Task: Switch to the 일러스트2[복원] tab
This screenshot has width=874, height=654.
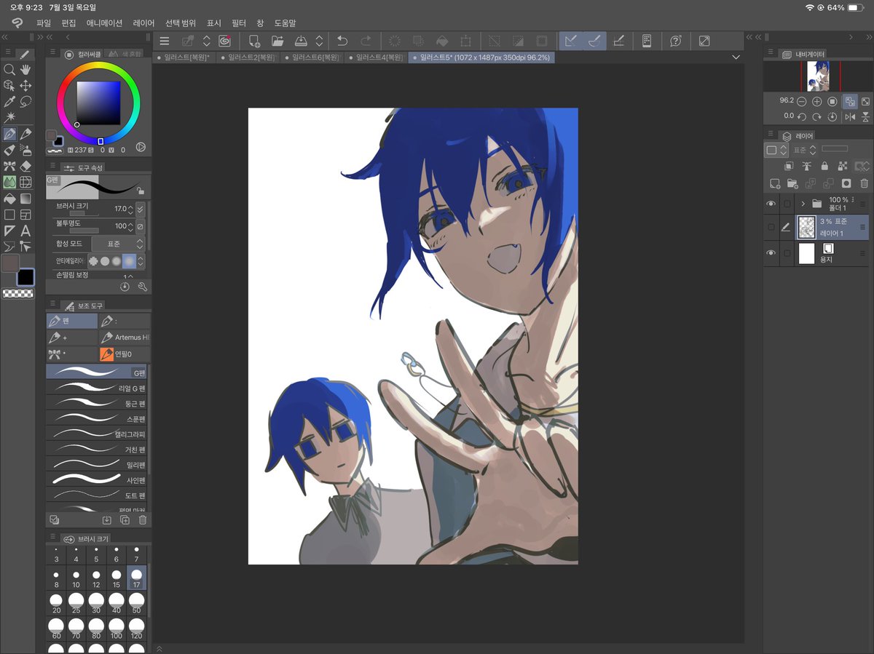Action: click(249, 57)
